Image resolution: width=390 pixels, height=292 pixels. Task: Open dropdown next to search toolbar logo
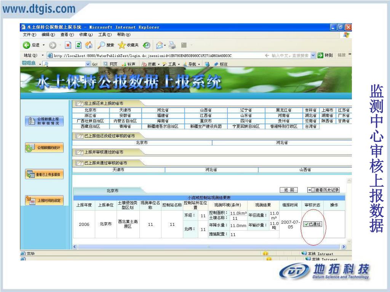40,64
